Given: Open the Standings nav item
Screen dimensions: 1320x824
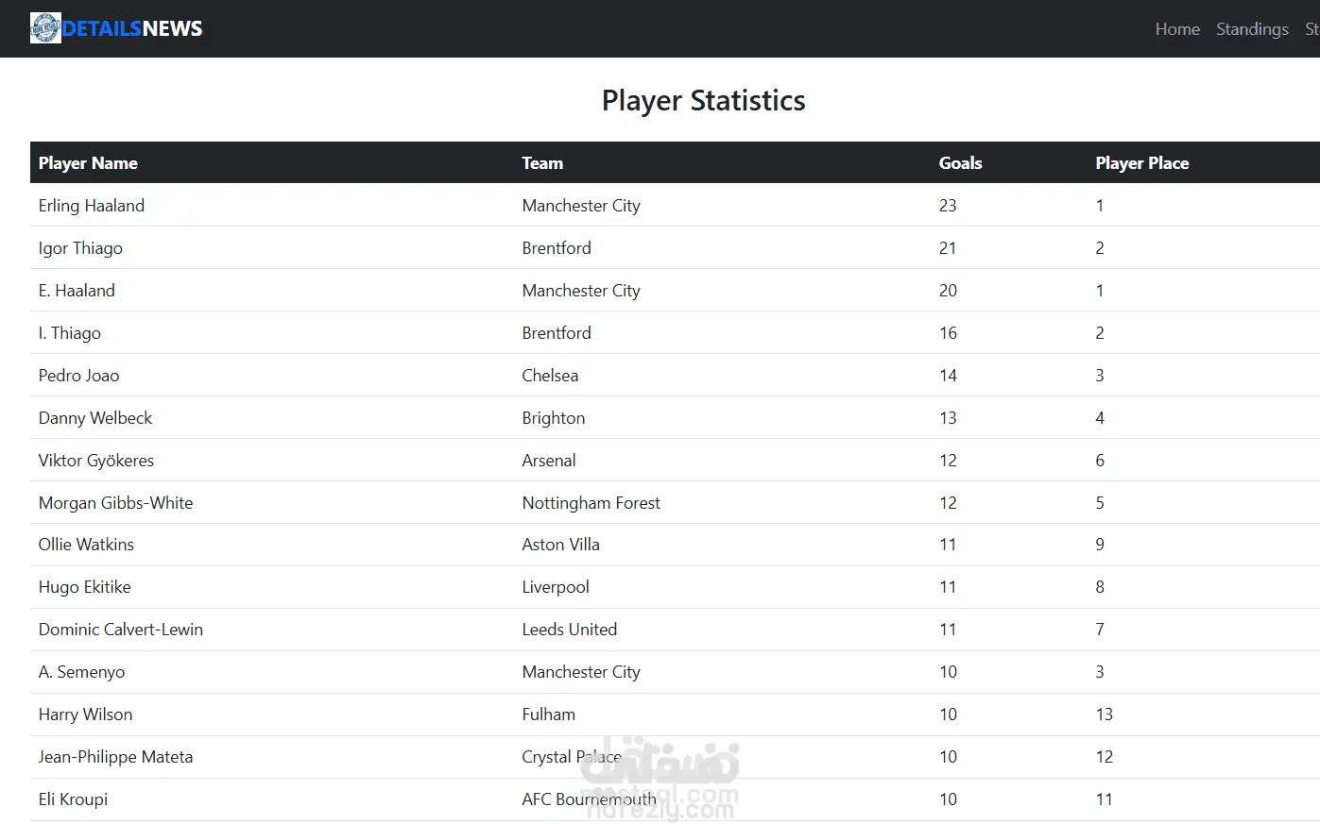Looking at the screenshot, I should (x=1252, y=29).
